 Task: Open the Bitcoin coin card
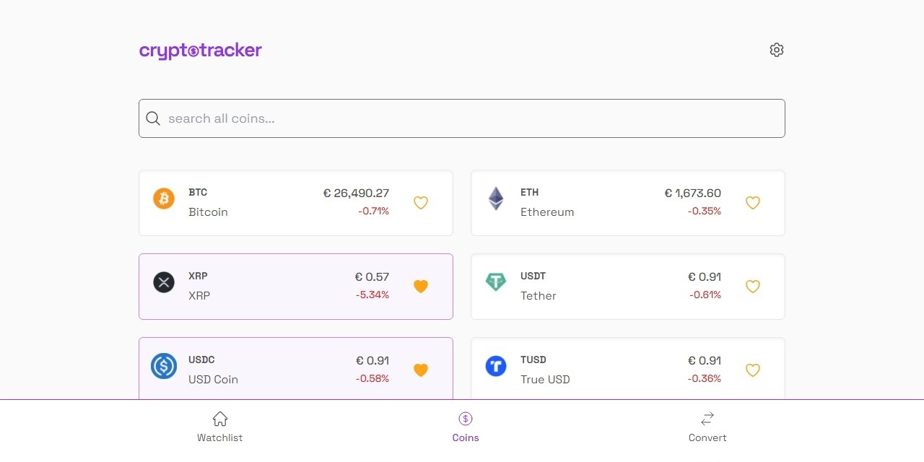[296, 203]
